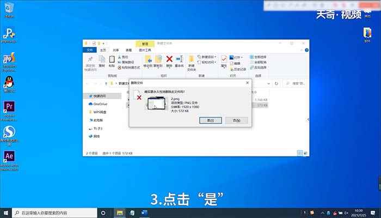Open the blue File tab in Explorer
Screen dimensions: 381x218
[x=90, y=50]
